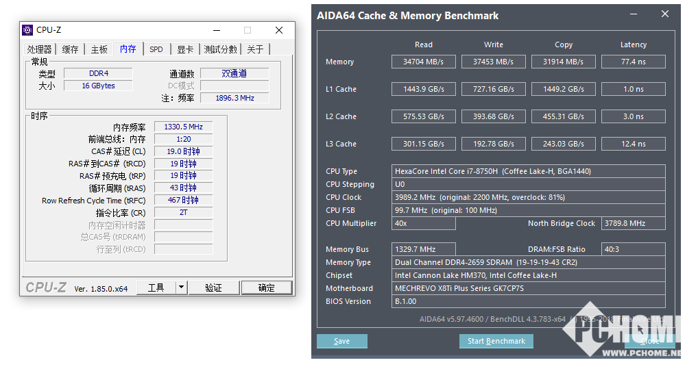This screenshot has height=369, width=698.
Task: Click the L2 Cache Latency 3.0 ns field
Action: (634, 116)
